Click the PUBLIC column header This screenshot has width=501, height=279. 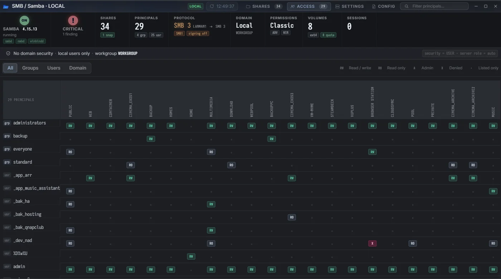(70, 111)
